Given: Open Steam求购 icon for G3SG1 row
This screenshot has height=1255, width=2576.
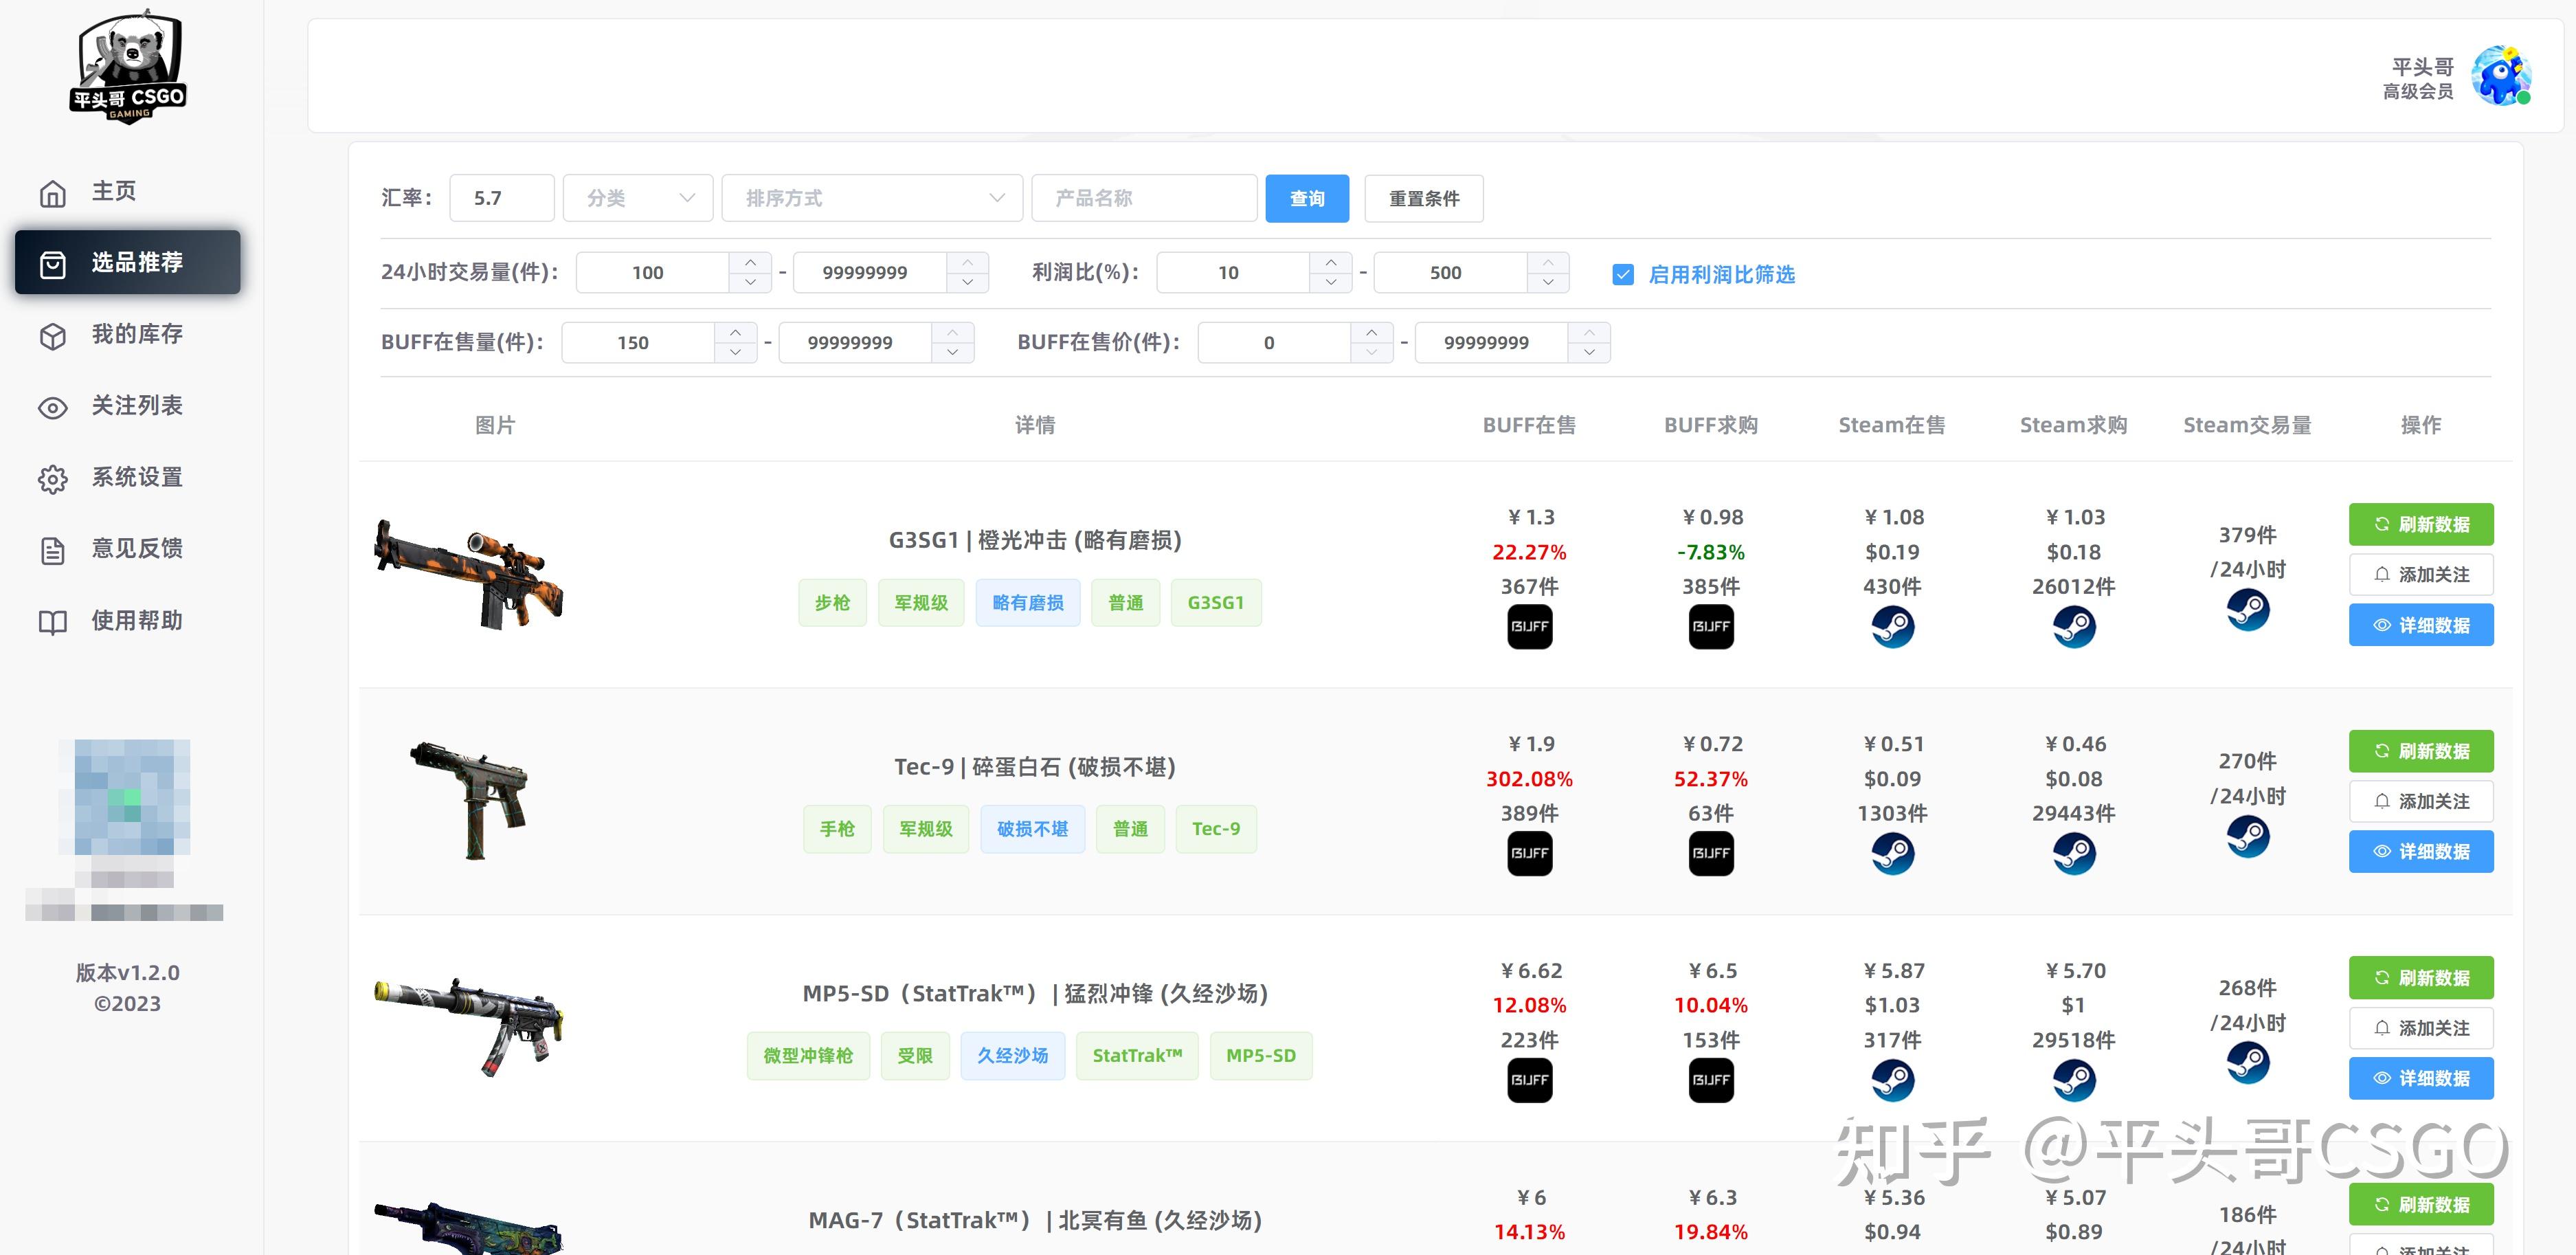Looking at the screenshot, I should coord(2074,627).
